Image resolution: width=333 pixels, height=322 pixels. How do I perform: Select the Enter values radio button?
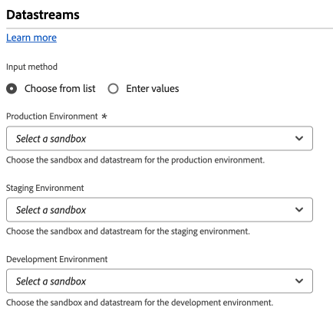coord(113,89)
